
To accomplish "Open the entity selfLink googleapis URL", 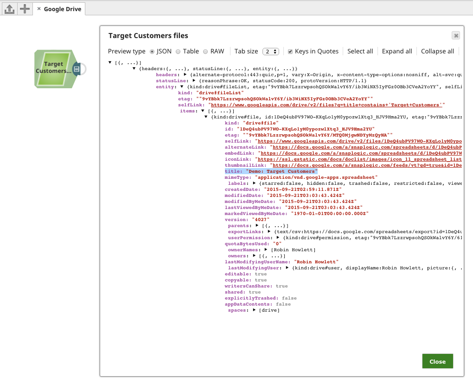I will click(326, 105).
